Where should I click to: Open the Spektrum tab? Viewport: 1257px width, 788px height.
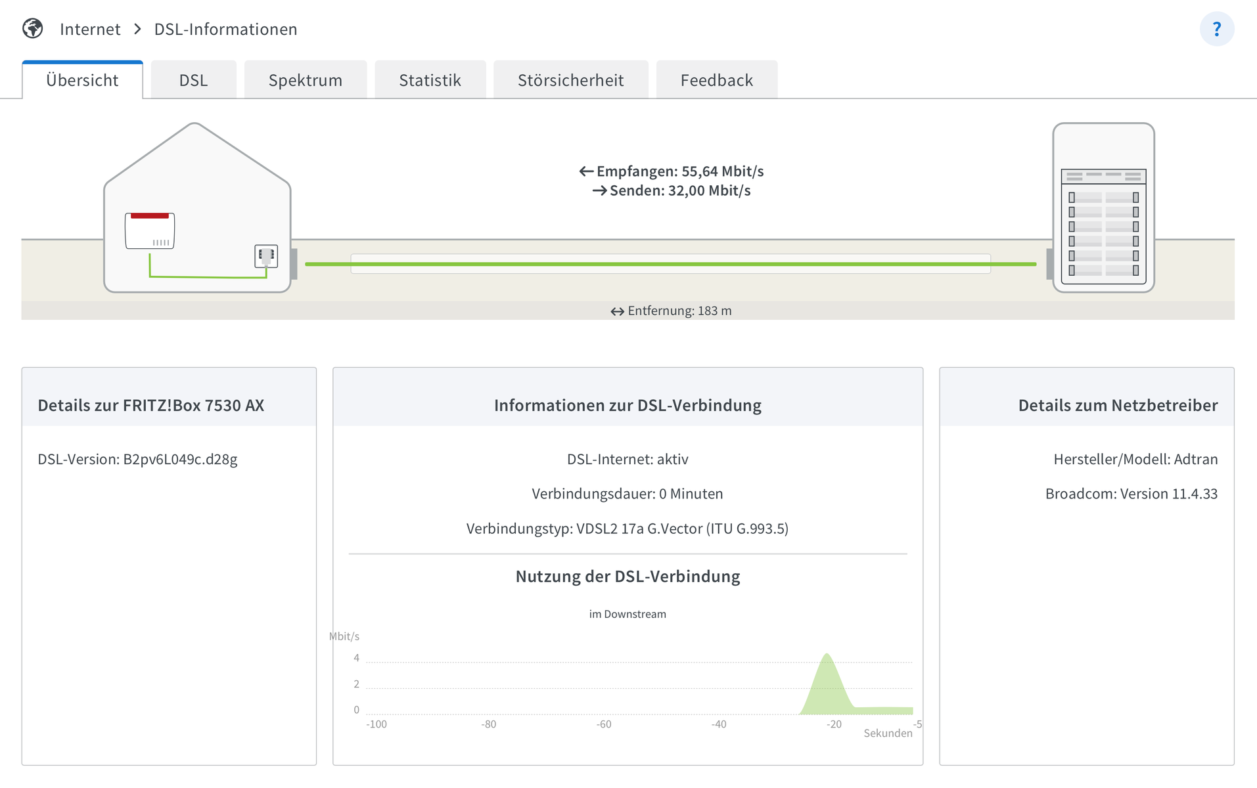point(305,80)
